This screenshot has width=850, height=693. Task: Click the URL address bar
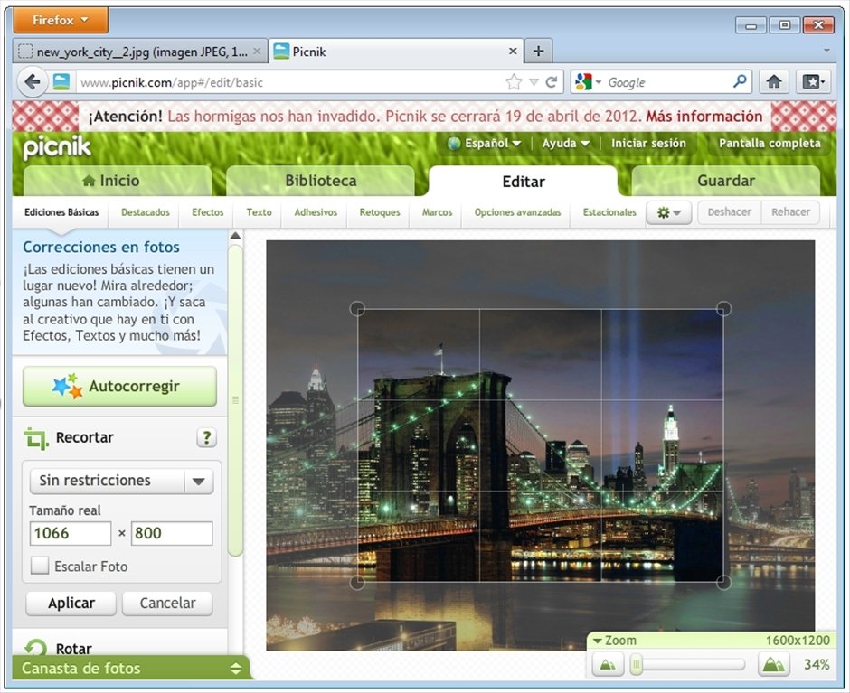[290, 82]
